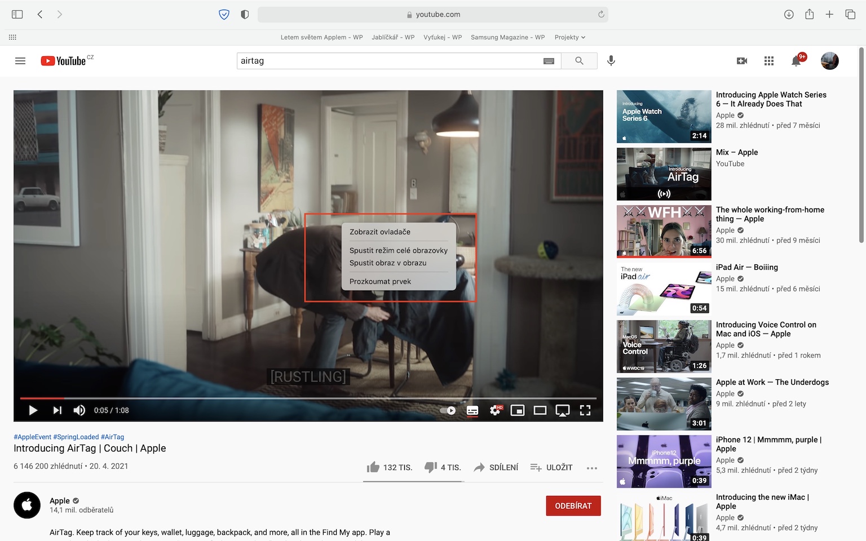Viewport: 866px width, 541px height.
Task: Toggle theater mode
Action: (540, 410)
